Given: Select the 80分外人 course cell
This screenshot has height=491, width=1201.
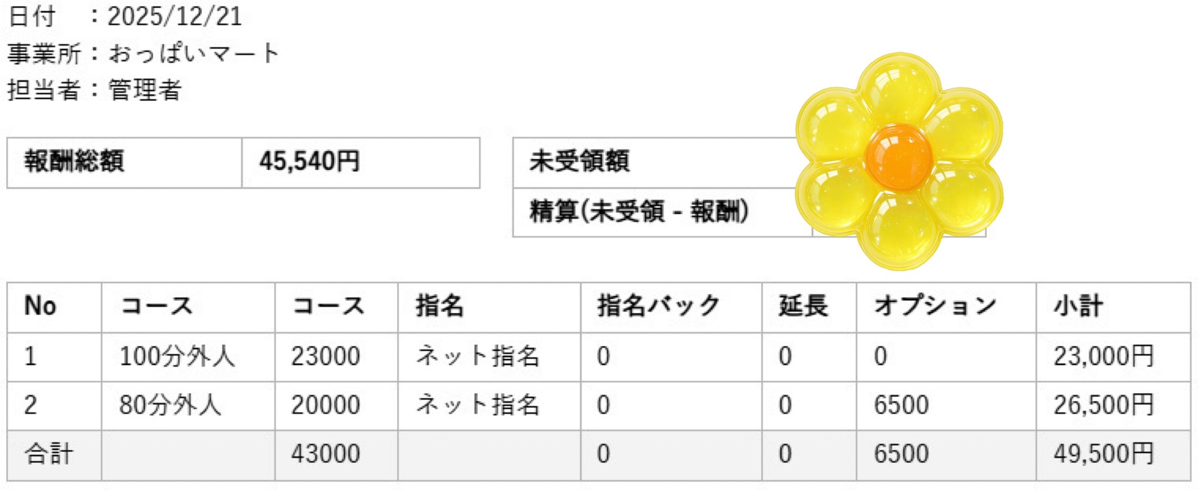Looking at the screenshot, I should coord(171,405).
